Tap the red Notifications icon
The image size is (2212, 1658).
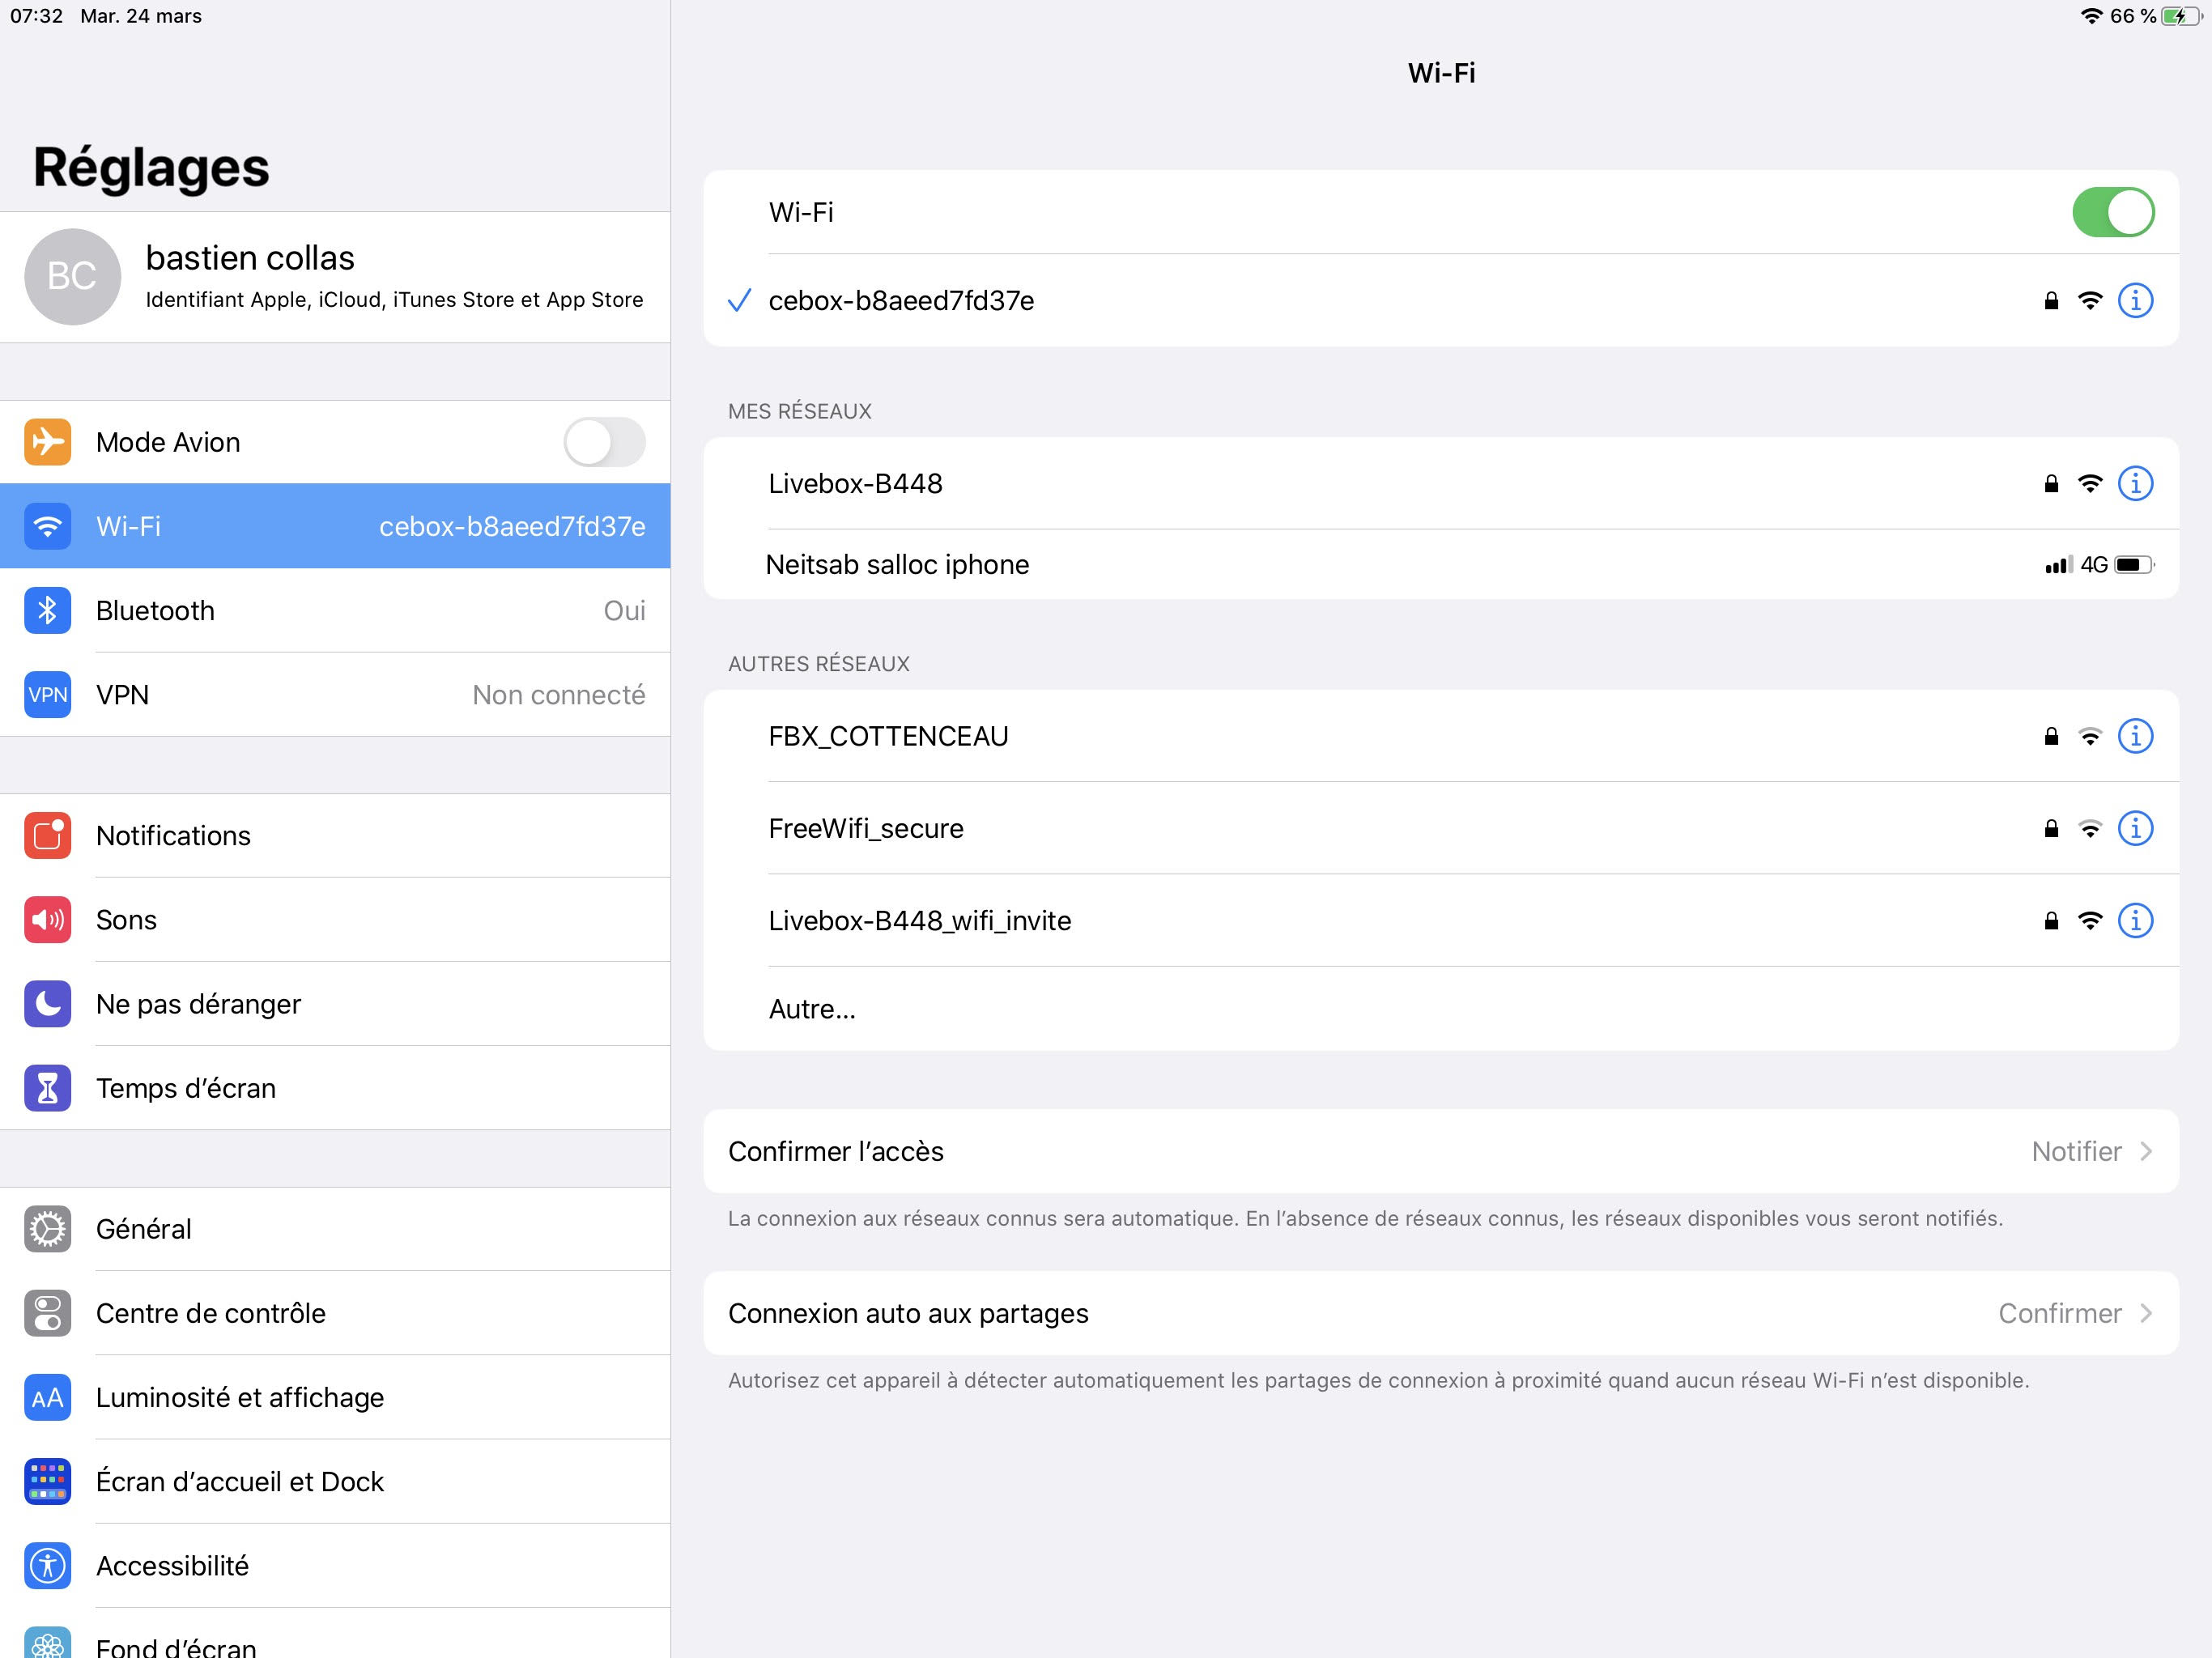click(x=47, y=835)
